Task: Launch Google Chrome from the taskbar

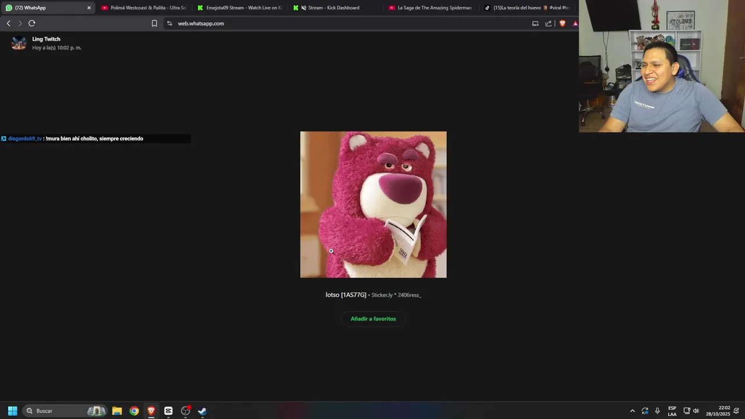Action: [134, 411]
